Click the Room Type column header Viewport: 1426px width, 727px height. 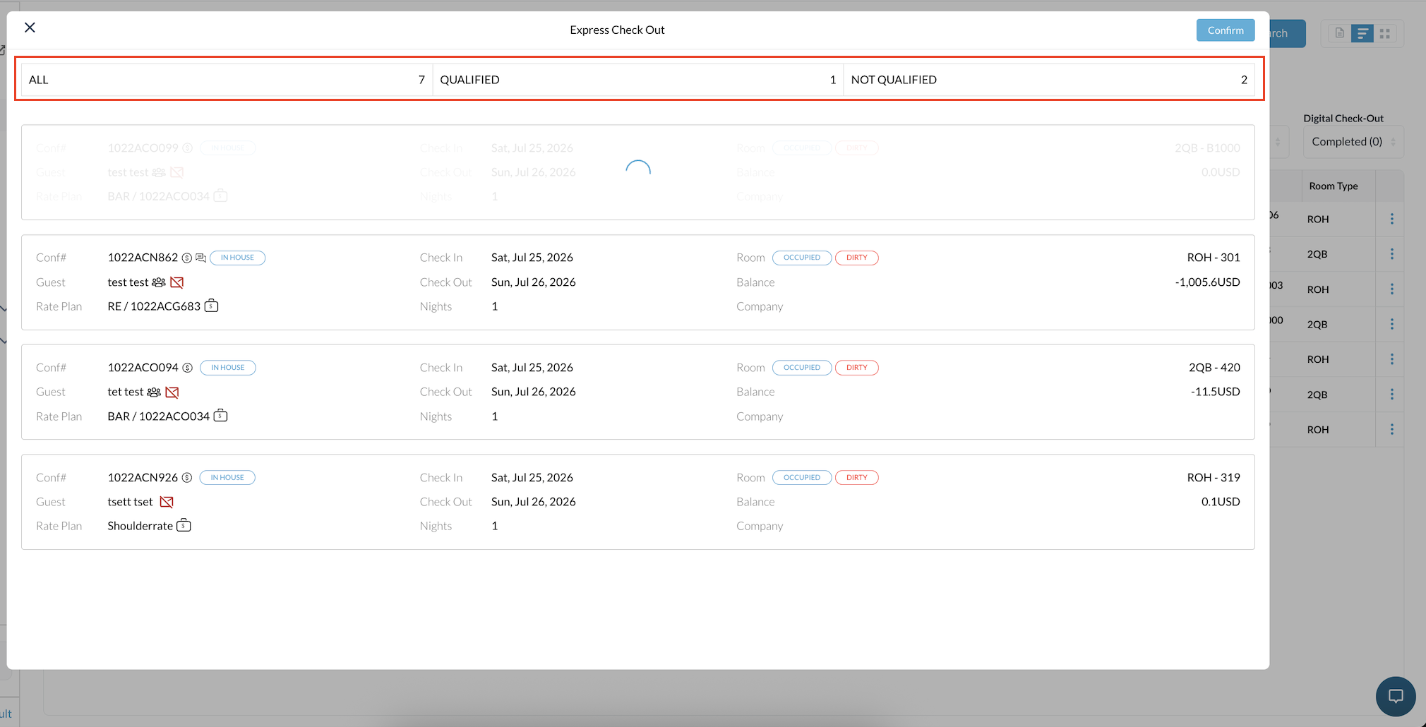1333,186
